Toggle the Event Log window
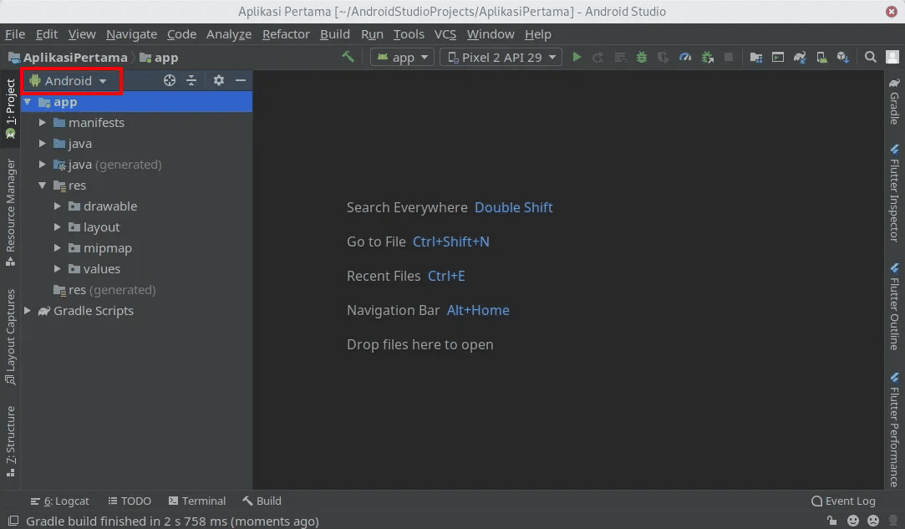905x529 pixels. coord(843,501)
